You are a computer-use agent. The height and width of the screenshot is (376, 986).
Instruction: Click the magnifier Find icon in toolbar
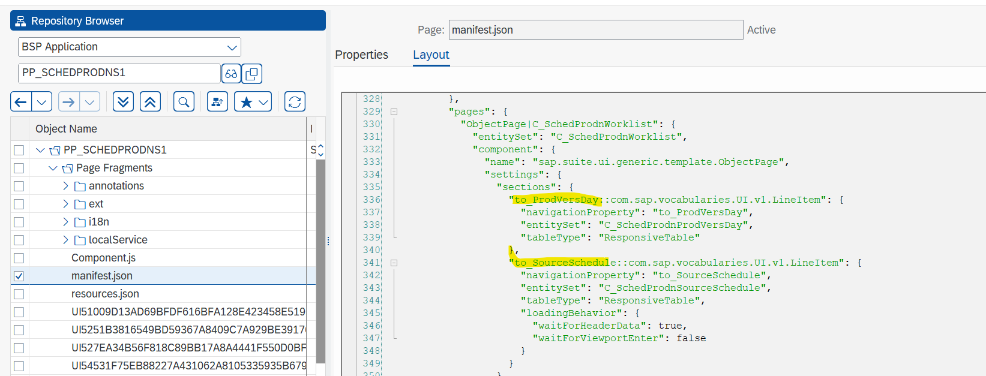tap(184, 102)
